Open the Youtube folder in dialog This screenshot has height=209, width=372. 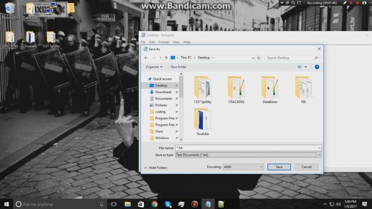[x=202, y=122]
